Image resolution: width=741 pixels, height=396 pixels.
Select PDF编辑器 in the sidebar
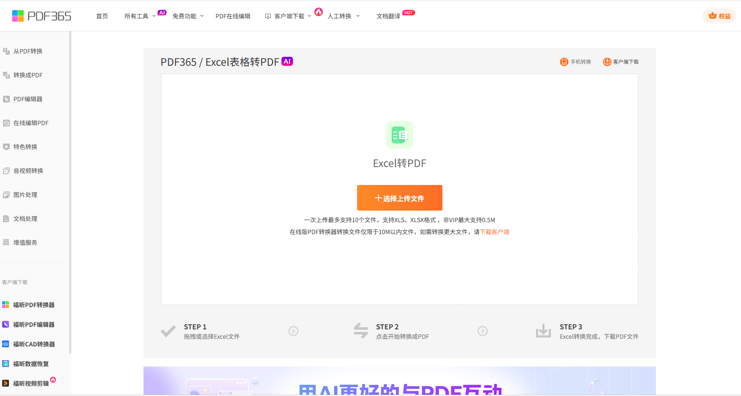[x=28, y=99]
